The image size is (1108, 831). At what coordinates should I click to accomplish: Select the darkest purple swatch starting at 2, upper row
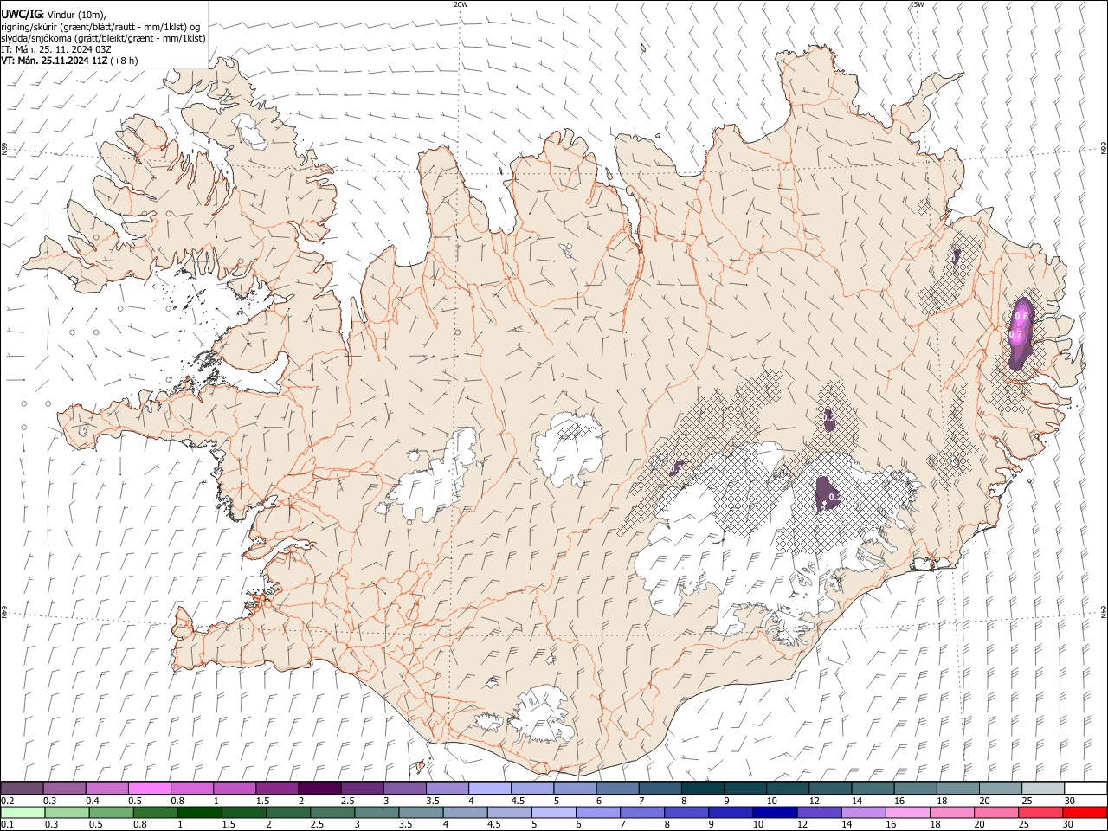[x=319, y=788]
